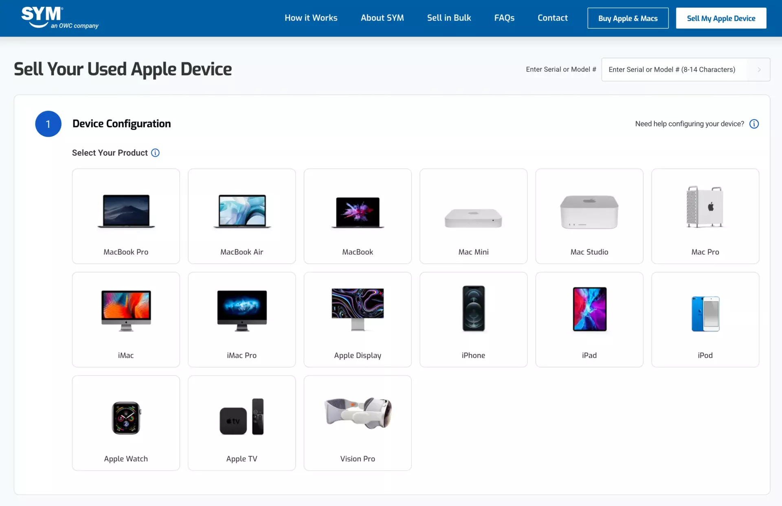
Task: Select the Apple Watch image
Action: point(126,418)
